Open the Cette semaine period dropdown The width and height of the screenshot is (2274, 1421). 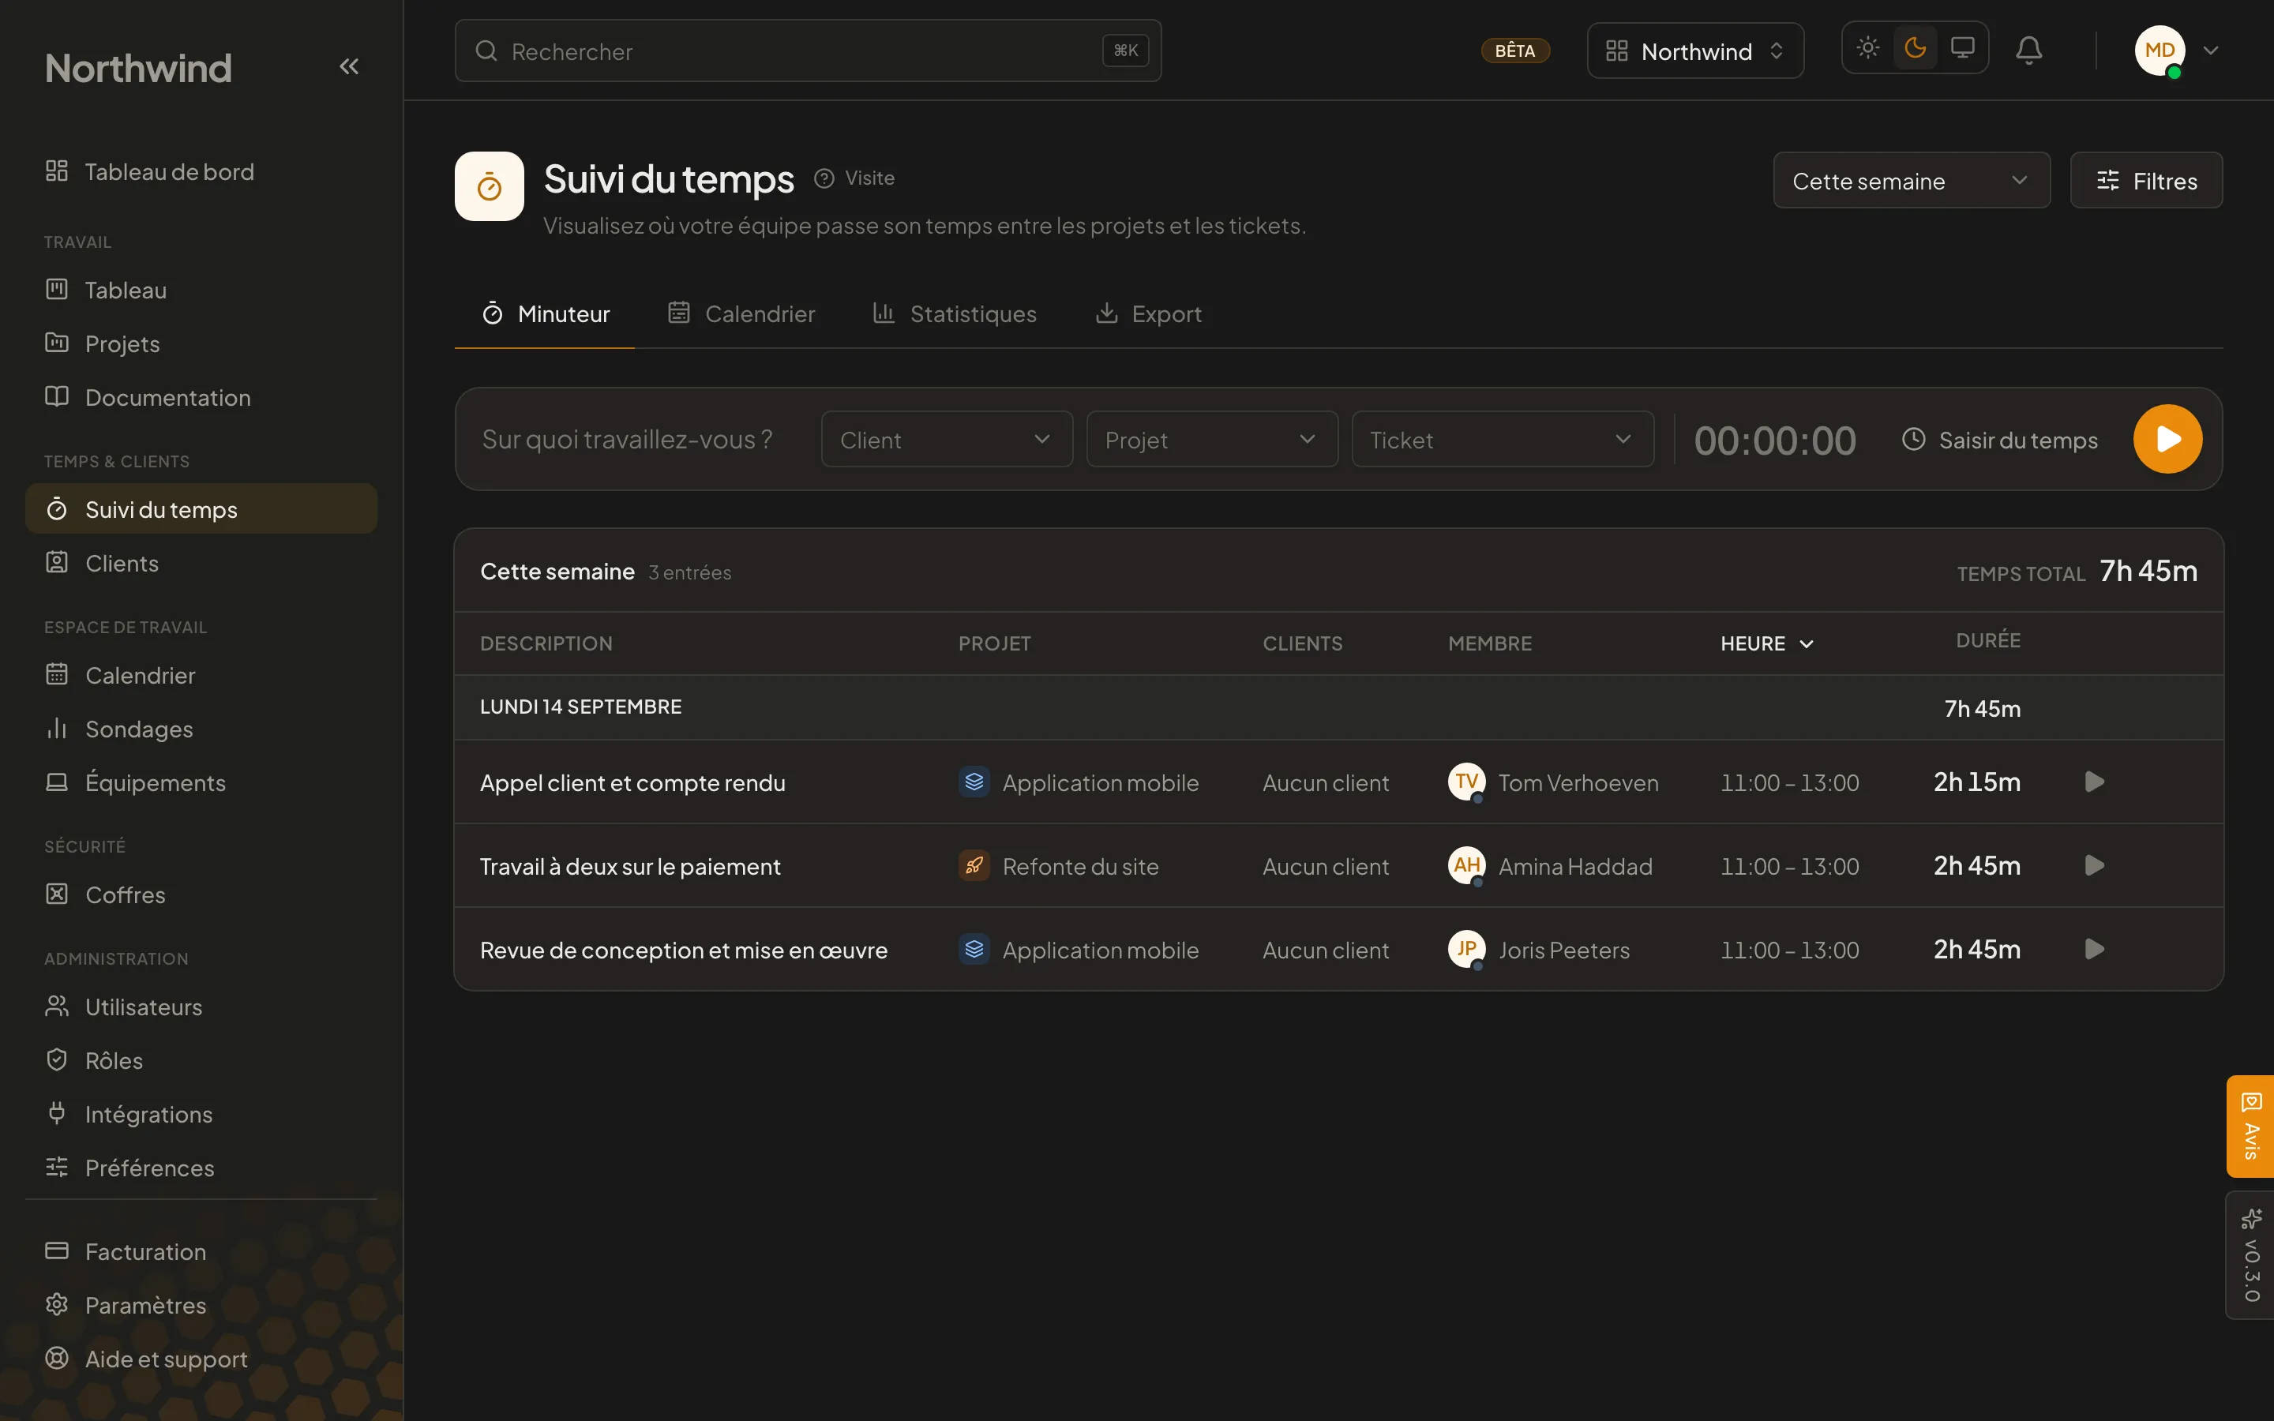(1910, 181)
